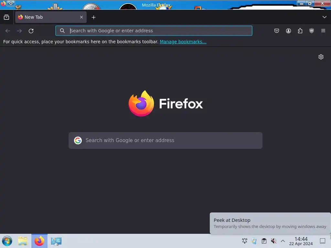Image resolution: width=331 pixels, height=248 pixels.
Task: Open the hamburger application menu
Action: 323,31
